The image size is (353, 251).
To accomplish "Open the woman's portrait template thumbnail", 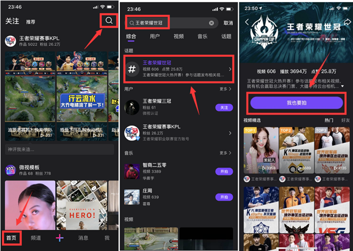I will (30, 205).
